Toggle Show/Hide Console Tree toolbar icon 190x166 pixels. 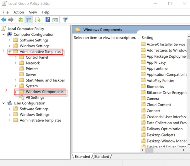pyautogui.click(x=29, y=20)
